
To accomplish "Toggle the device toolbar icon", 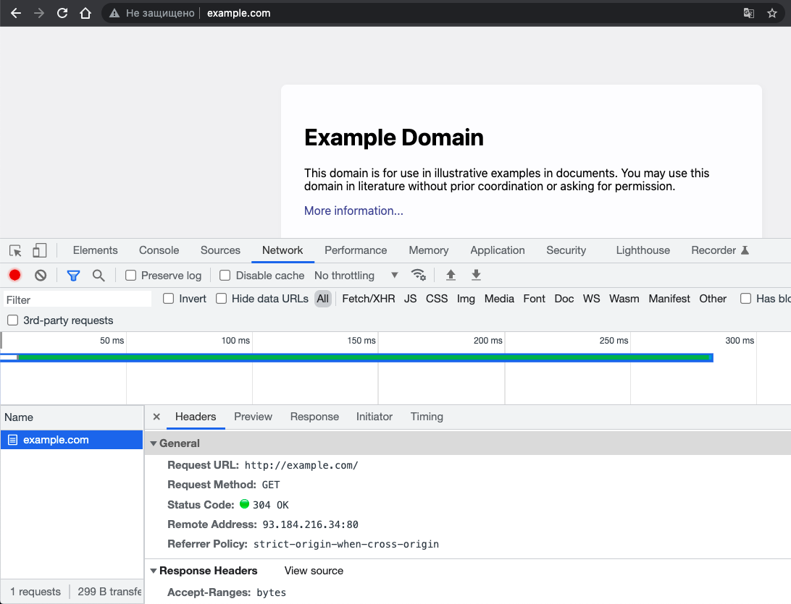I will click(39, 250).
